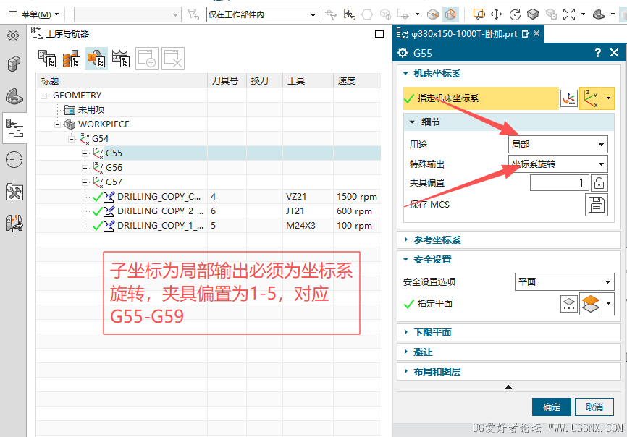627x437 pixels.
Task: Open the CSYS type dropdown arrow
Action: pyautogui.click(x=608, y=98)
